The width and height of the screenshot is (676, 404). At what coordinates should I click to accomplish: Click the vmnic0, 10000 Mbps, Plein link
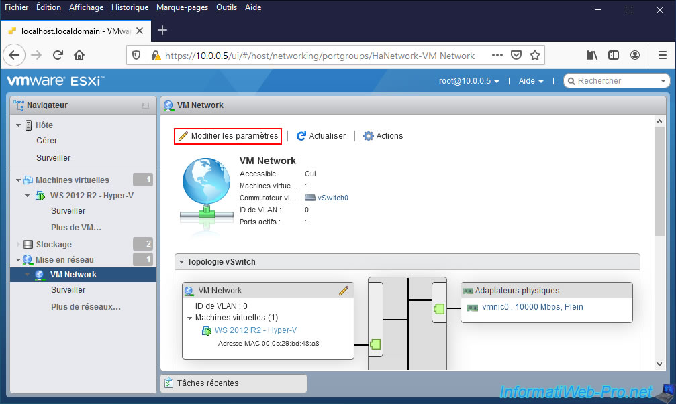(x=532, y=307)
